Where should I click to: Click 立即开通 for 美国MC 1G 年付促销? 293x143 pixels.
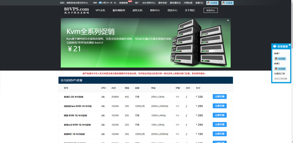219,134
